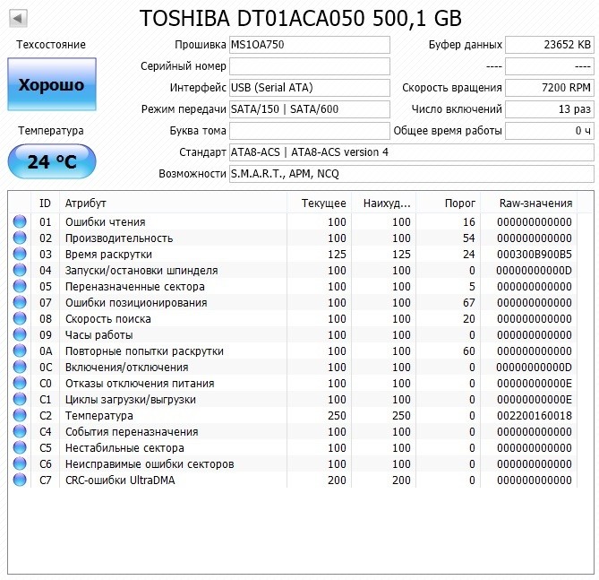Click the status orb for Ошибки чтения

[x=20, y=221]
